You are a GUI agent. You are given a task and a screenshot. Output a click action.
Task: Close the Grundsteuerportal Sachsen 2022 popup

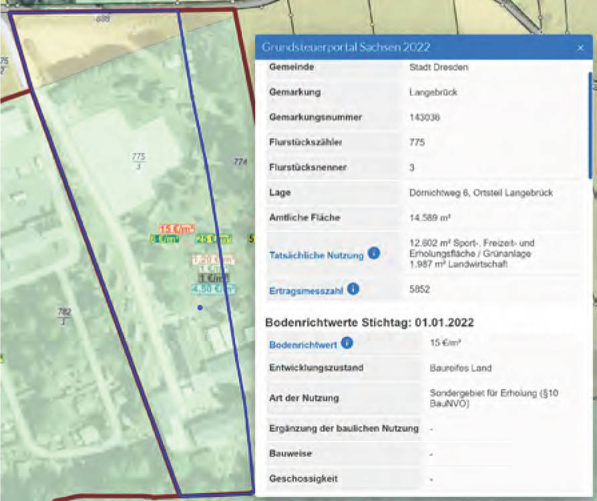[580, 47]
